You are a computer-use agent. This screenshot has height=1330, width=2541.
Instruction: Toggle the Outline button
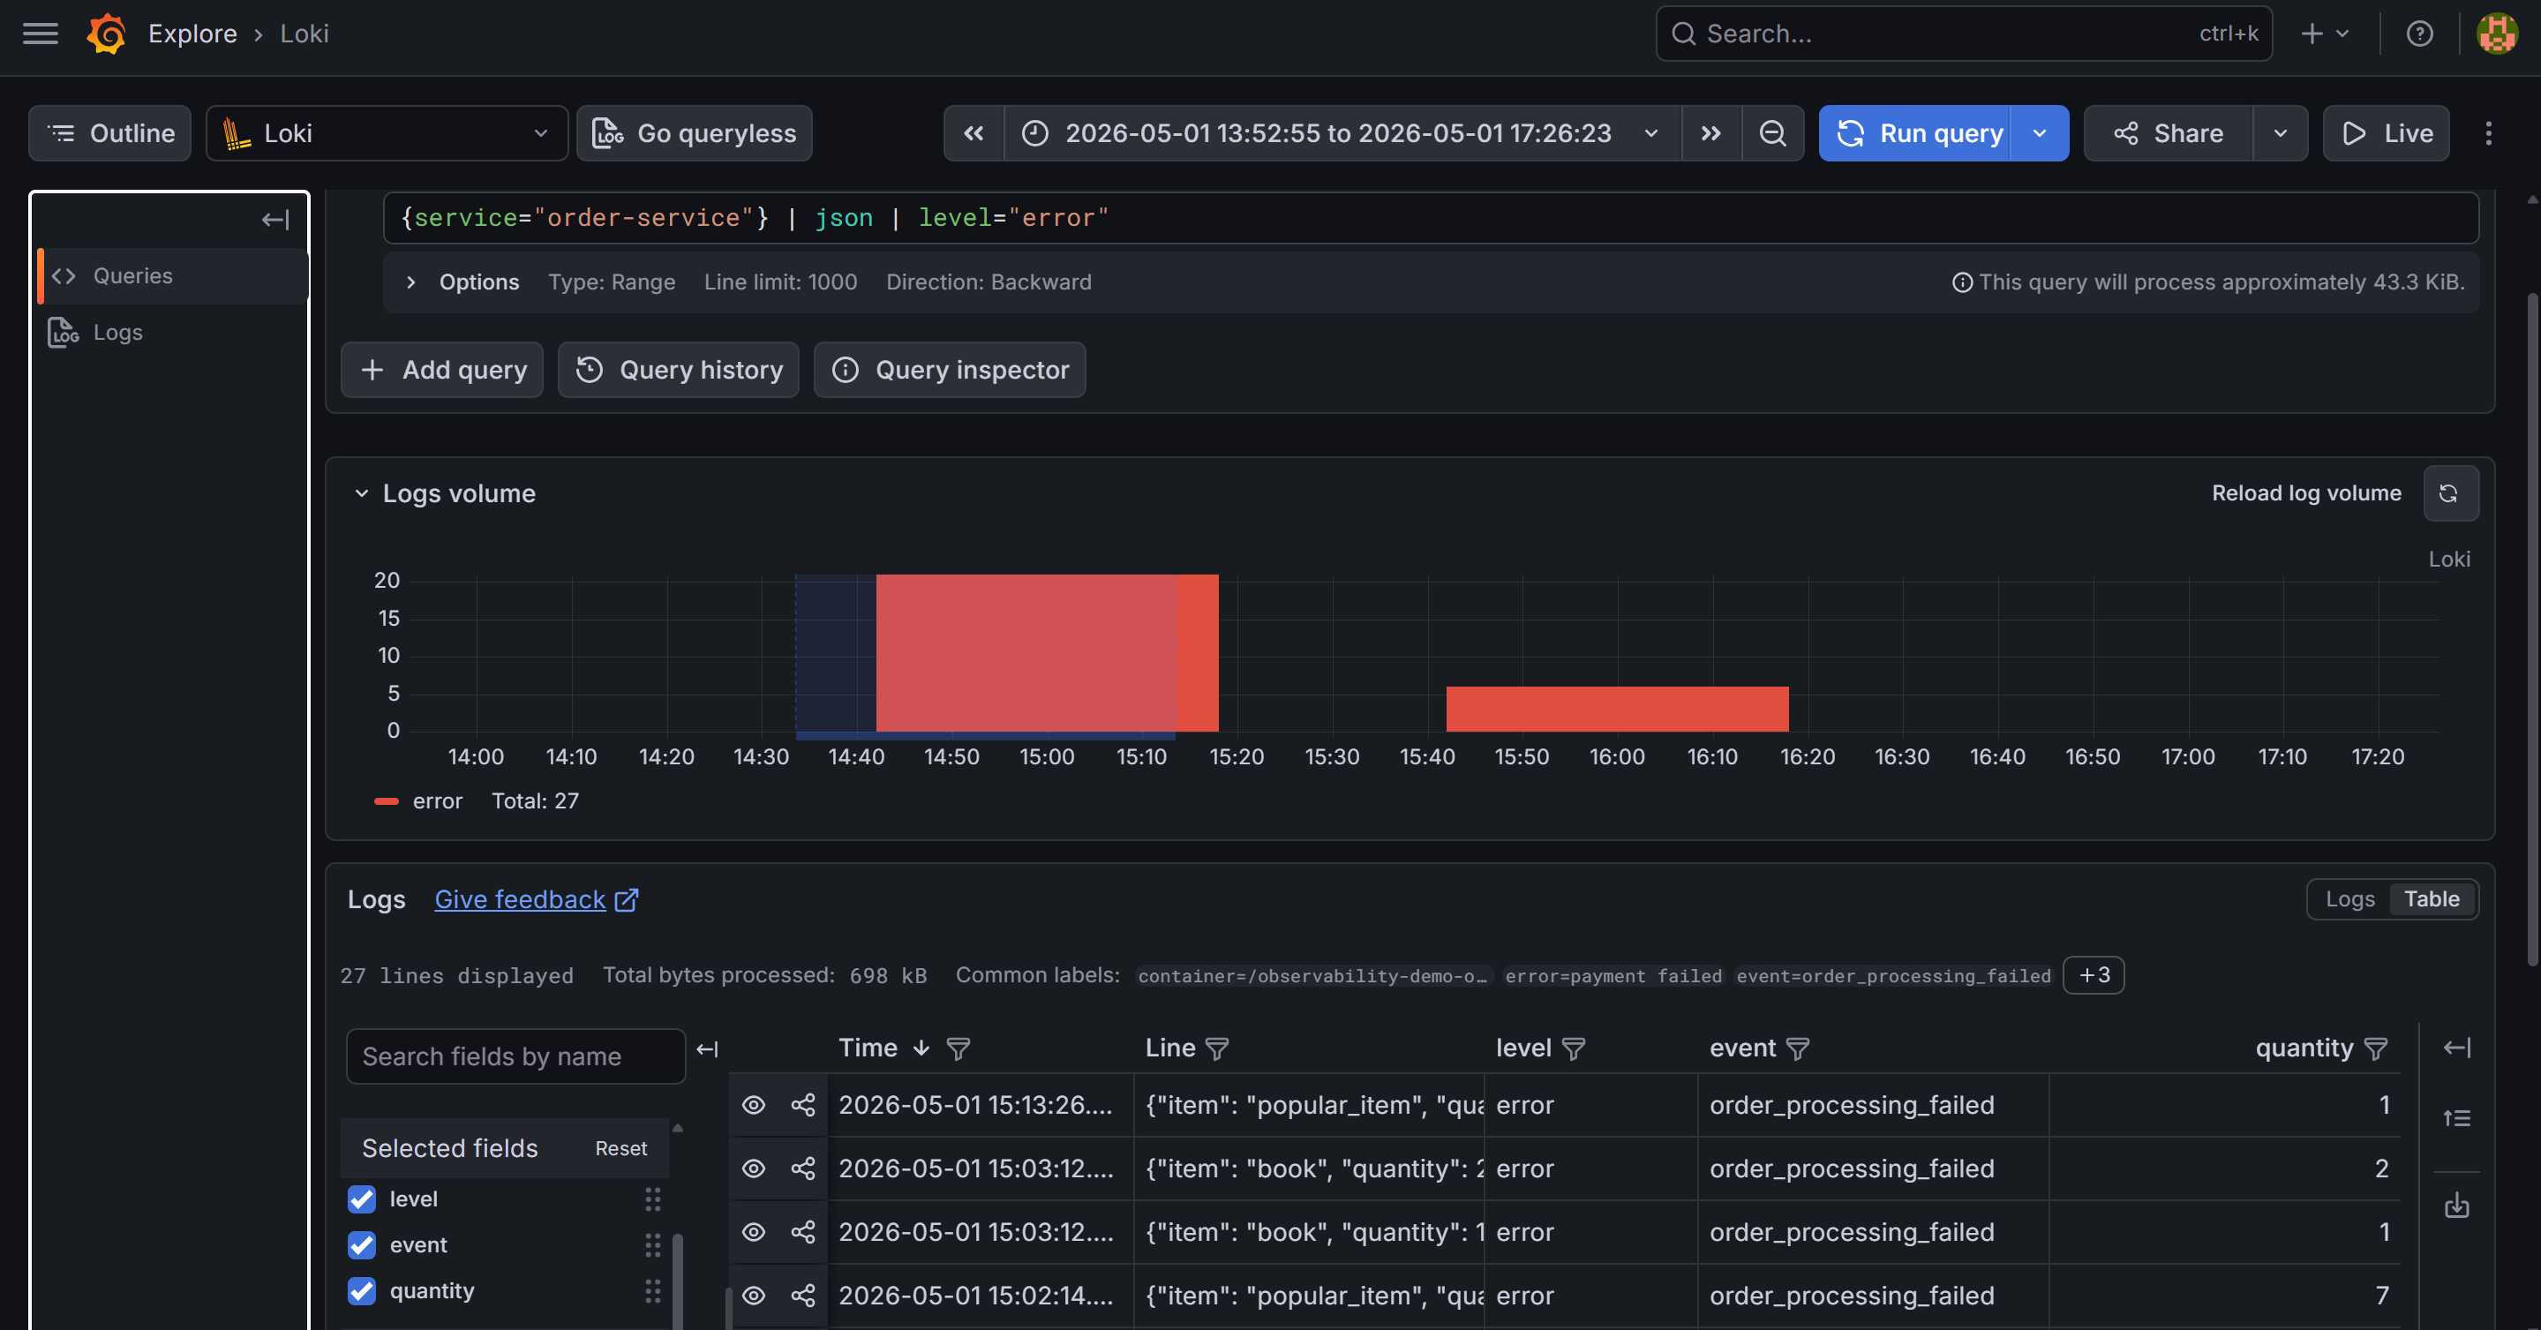point(109,133)
